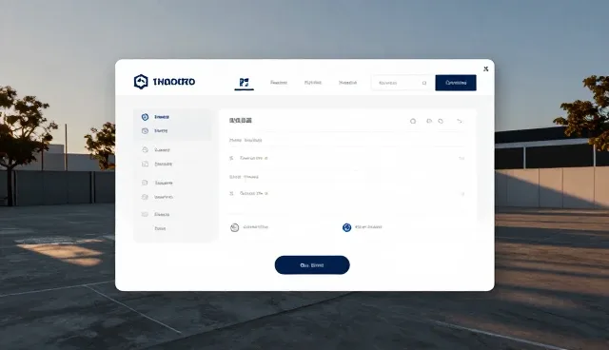Click the large navy pill button at the dialog bottom

pyautogui.click(x=312, y=265)
